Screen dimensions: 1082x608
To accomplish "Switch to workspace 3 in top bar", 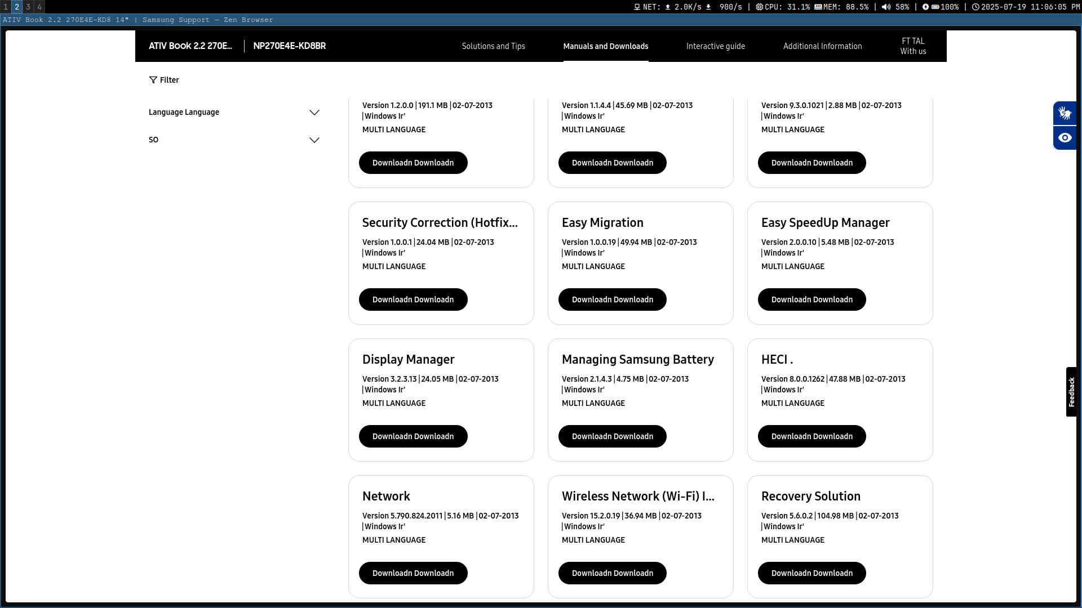I will [x=28, y=7].
